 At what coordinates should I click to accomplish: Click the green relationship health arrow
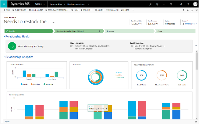pos(12,46)
